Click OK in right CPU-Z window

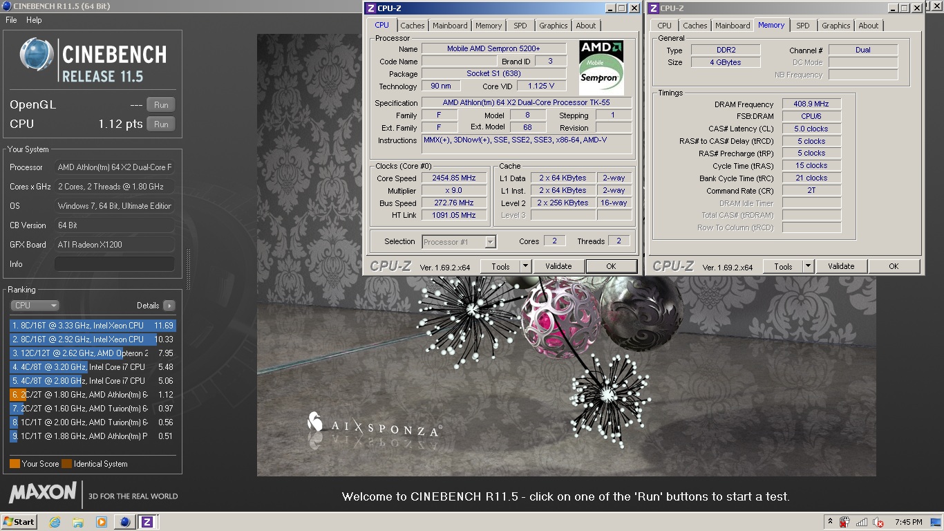tap(894, 266)
